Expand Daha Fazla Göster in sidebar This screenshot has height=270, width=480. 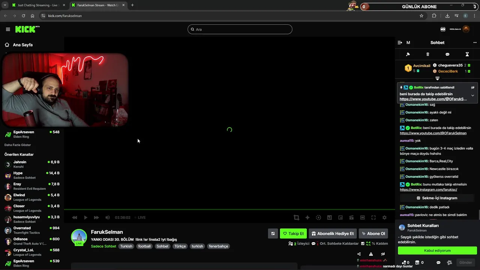point(18,145)
